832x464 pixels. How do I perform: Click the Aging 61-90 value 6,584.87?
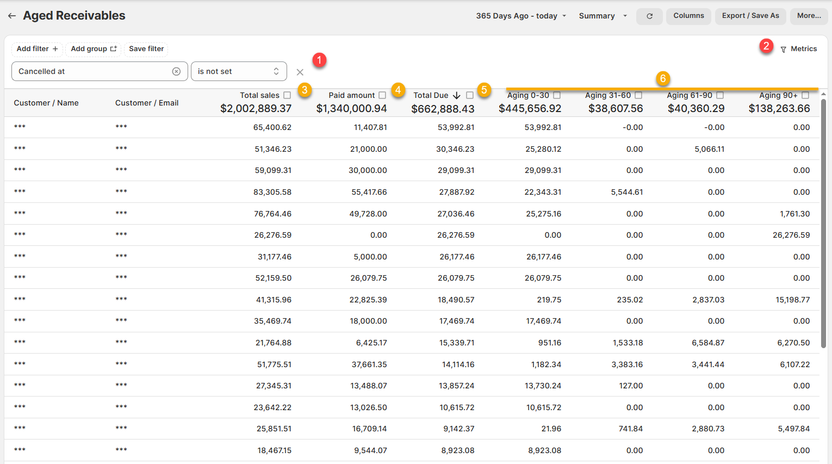pyautogui.click(x=708, y=343)
